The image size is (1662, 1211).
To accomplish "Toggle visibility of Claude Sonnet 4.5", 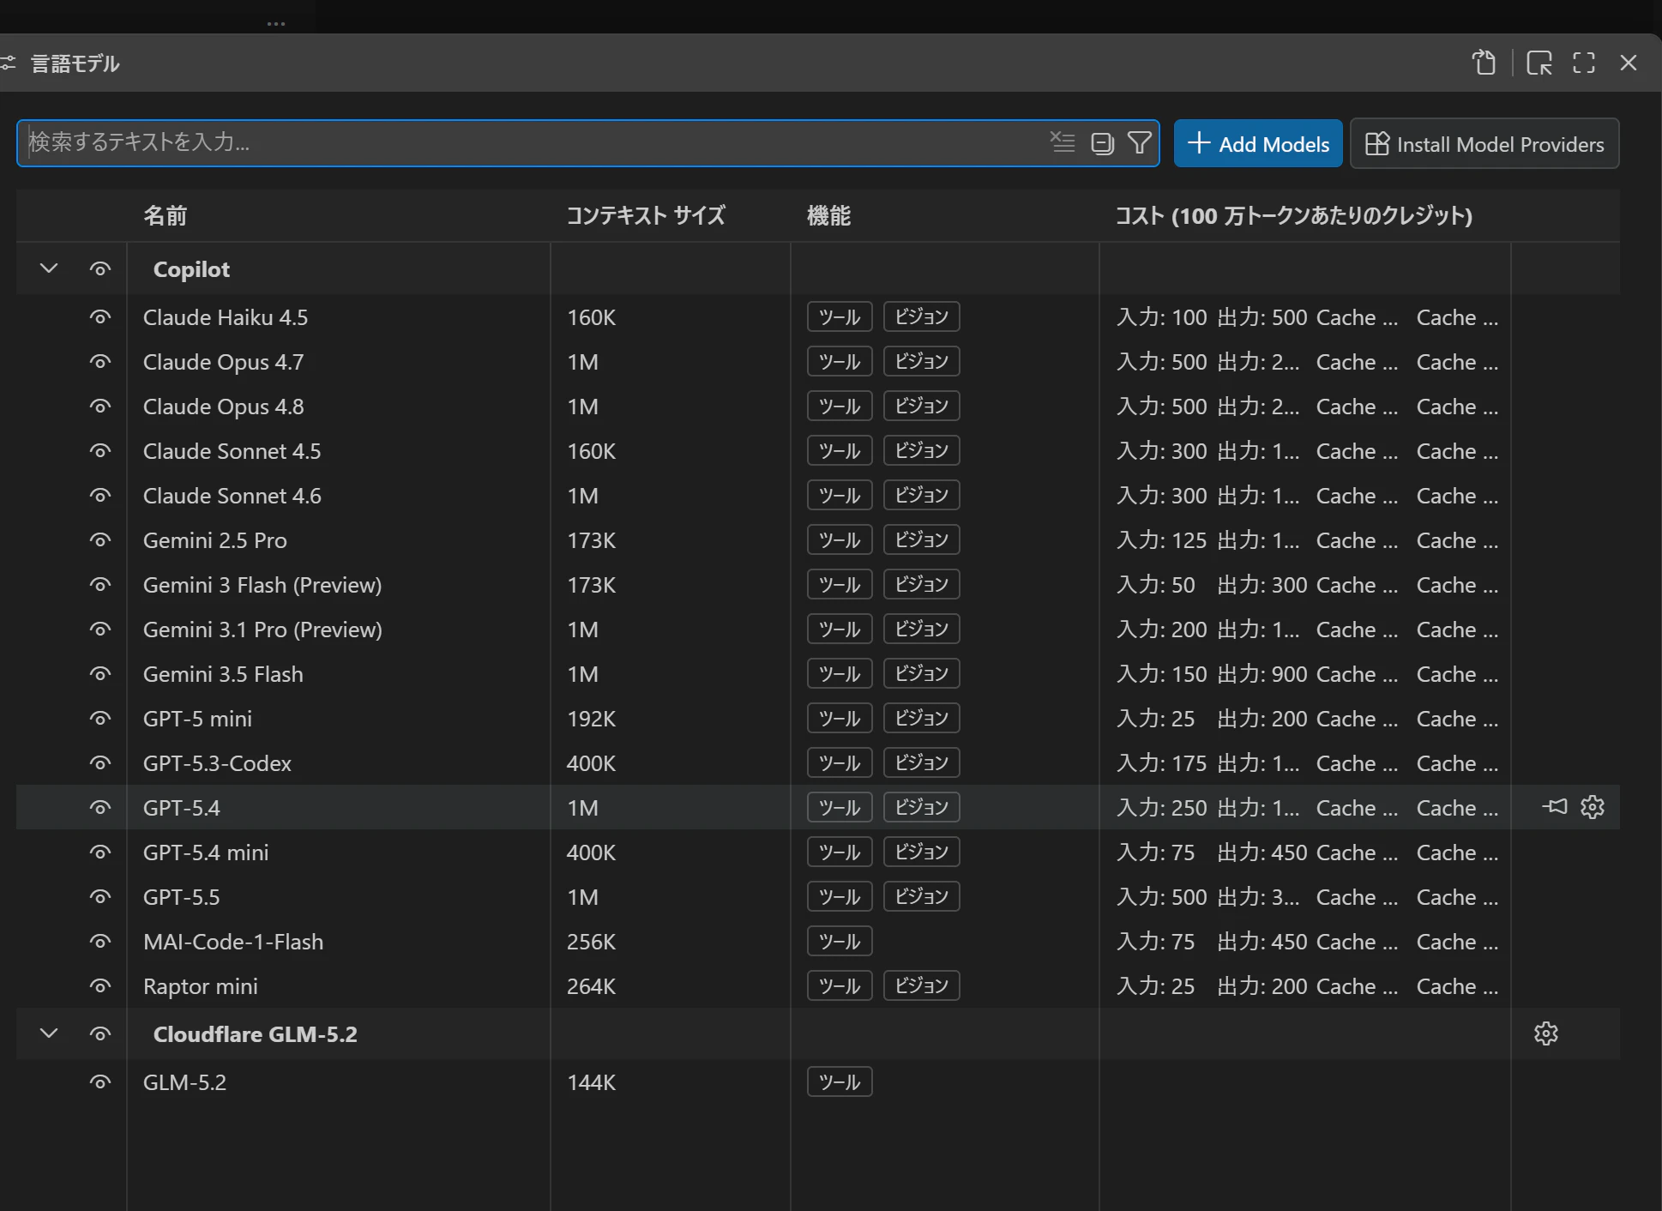I will pyautogui.click(x=100, y=451).
